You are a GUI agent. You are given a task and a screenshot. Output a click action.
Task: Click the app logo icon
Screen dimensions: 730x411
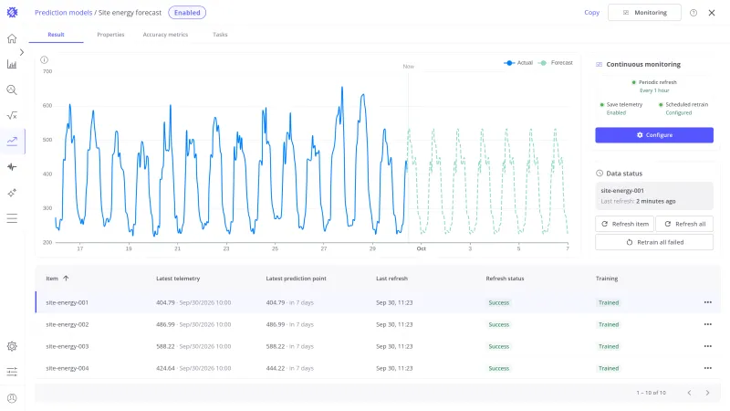[12, 13]
